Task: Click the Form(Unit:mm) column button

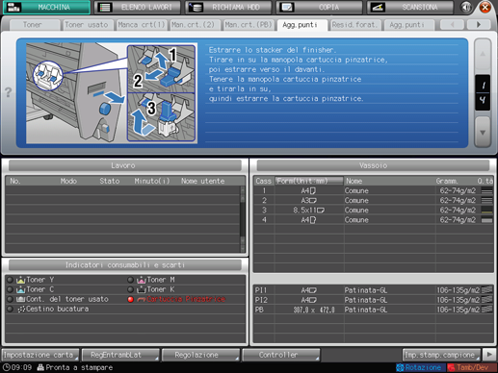Action: [x=309, y=181]
